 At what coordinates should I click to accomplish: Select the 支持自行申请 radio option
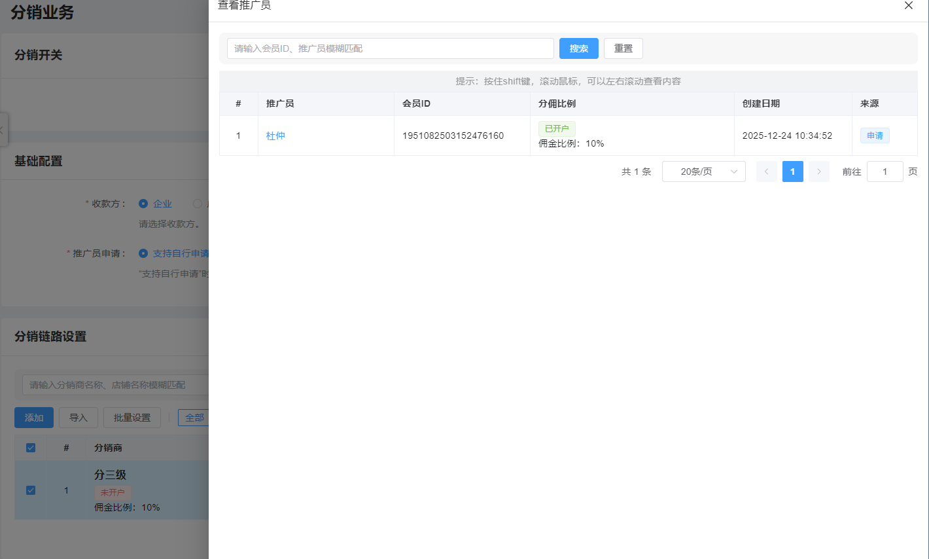[143, 253]
